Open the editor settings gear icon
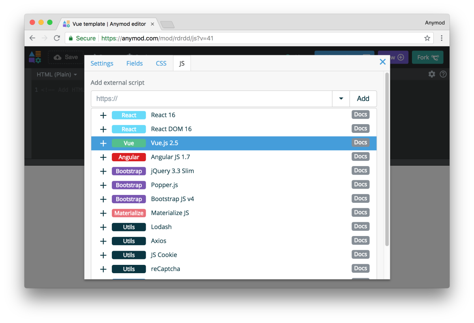Image resolution: width=474 pixels, height=323 pixels. [432, 74]
